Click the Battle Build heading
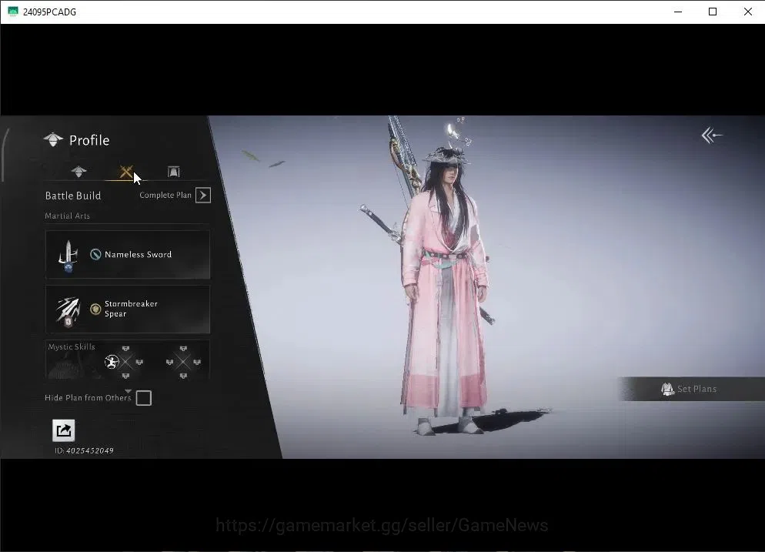The image size is (765, 552). tap(73, 196)
